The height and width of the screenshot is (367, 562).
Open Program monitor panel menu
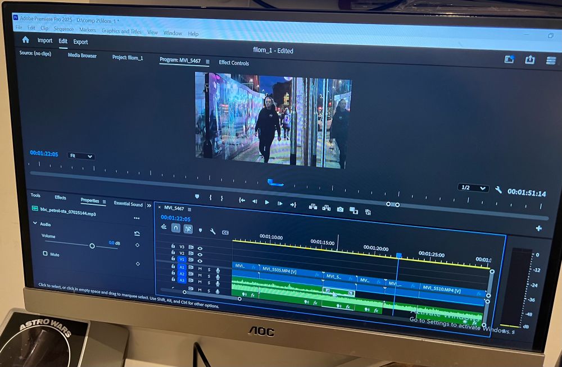207,62
